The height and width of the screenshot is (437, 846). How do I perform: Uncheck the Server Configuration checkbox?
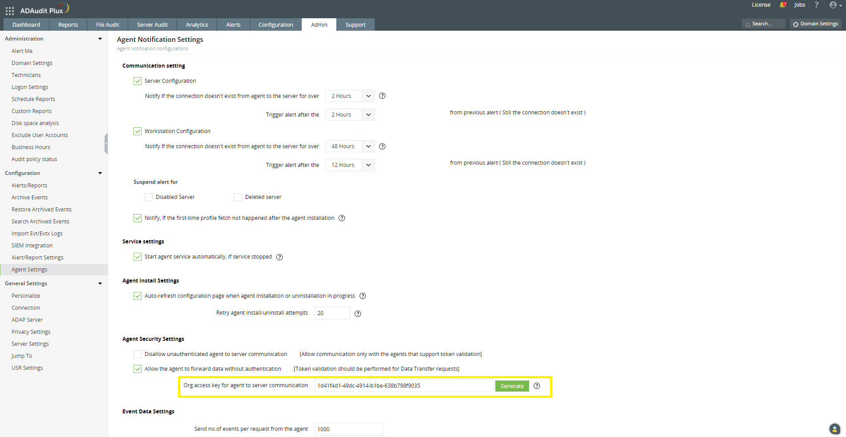coord(137,81)
